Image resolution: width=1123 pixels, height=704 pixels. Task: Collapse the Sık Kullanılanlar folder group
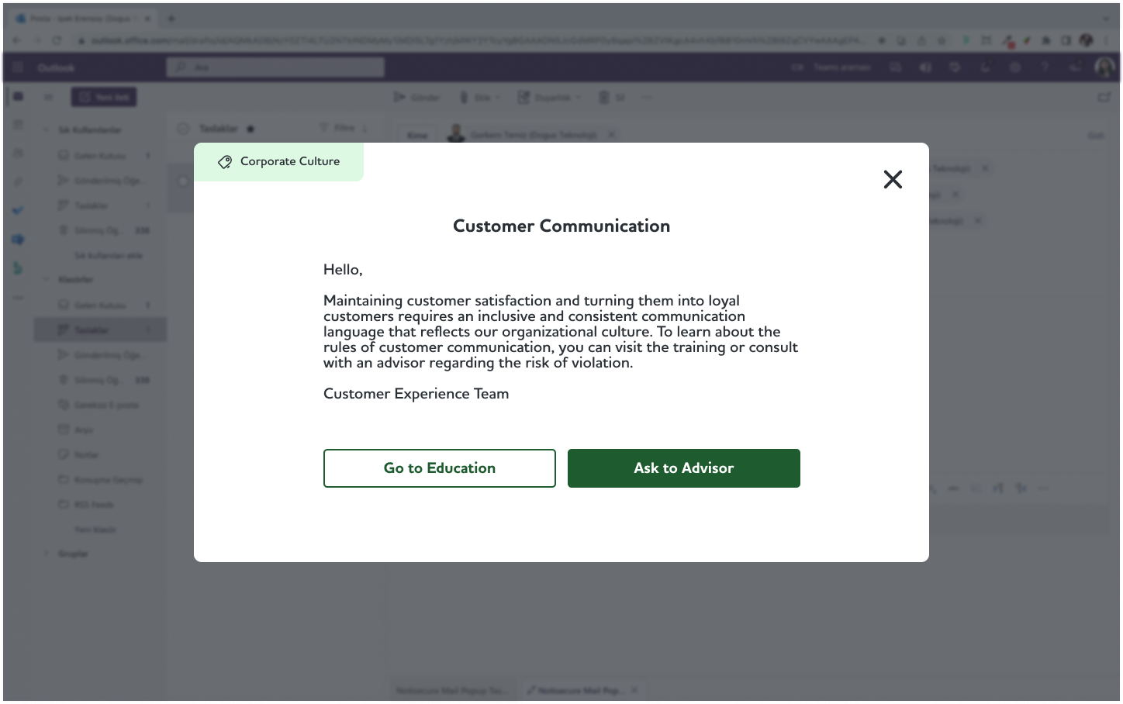coord(46,130)
